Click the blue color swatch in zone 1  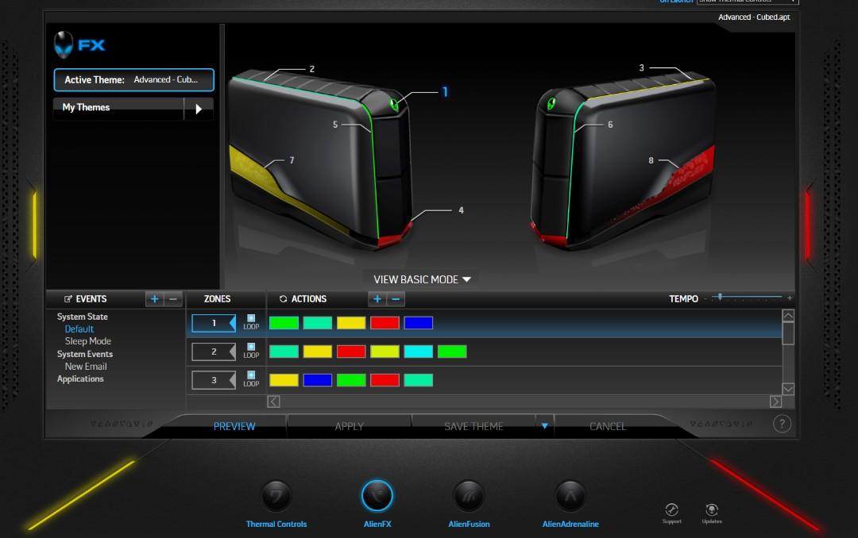[419, 322]
